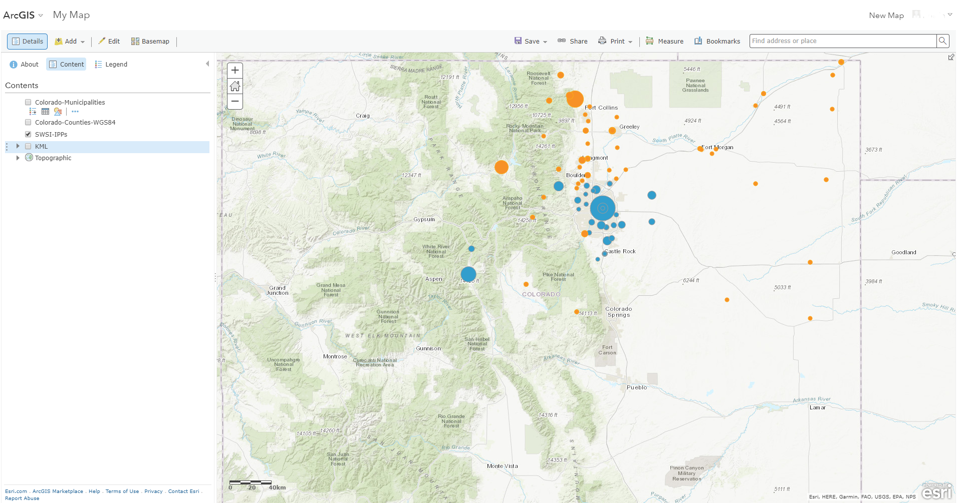Click the Default Extent home icon on map

coord(234,86)
